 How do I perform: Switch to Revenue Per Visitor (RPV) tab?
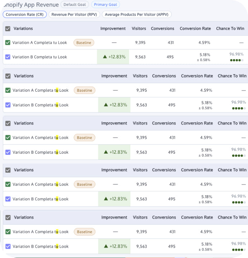(74, 15)
